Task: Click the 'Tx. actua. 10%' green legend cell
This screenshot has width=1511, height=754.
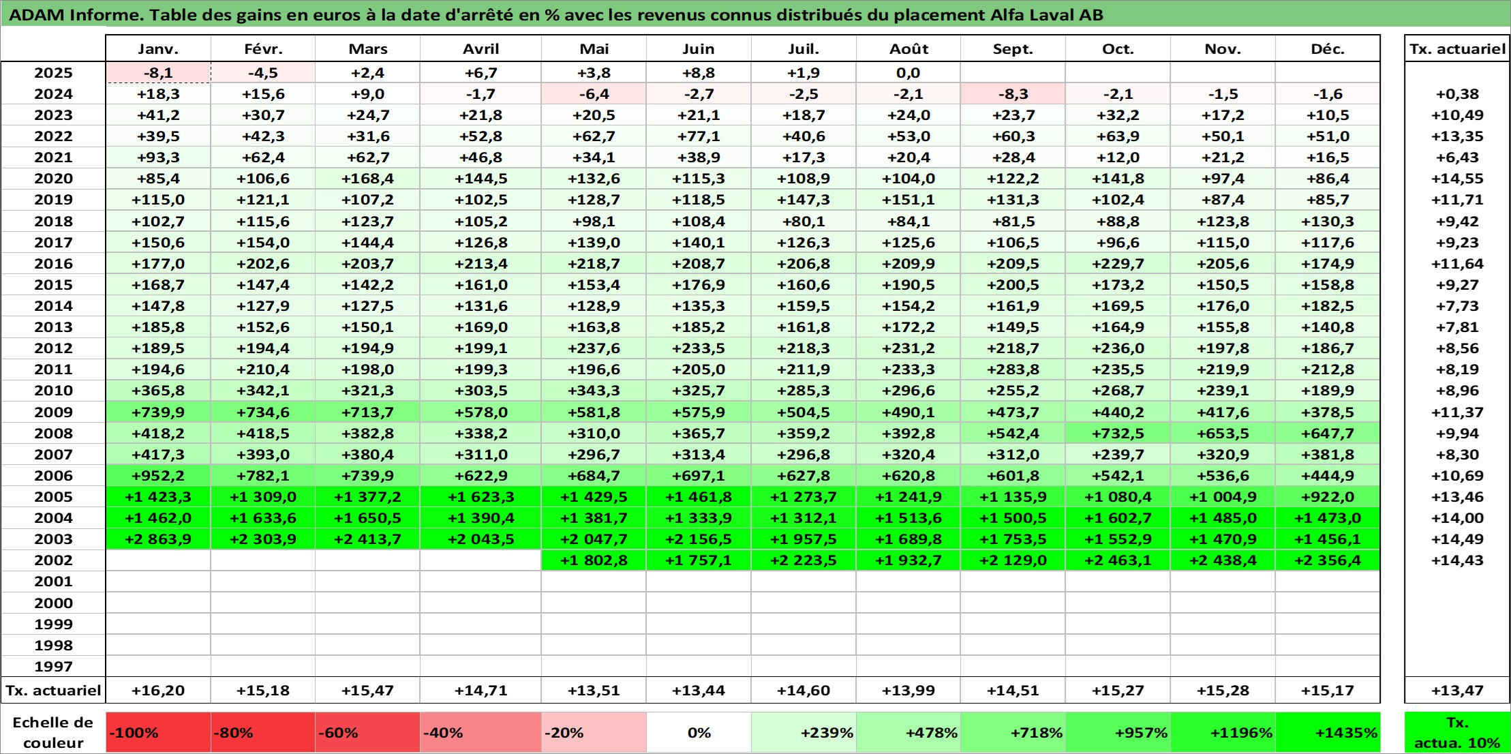Action: tap(1457, 733)
